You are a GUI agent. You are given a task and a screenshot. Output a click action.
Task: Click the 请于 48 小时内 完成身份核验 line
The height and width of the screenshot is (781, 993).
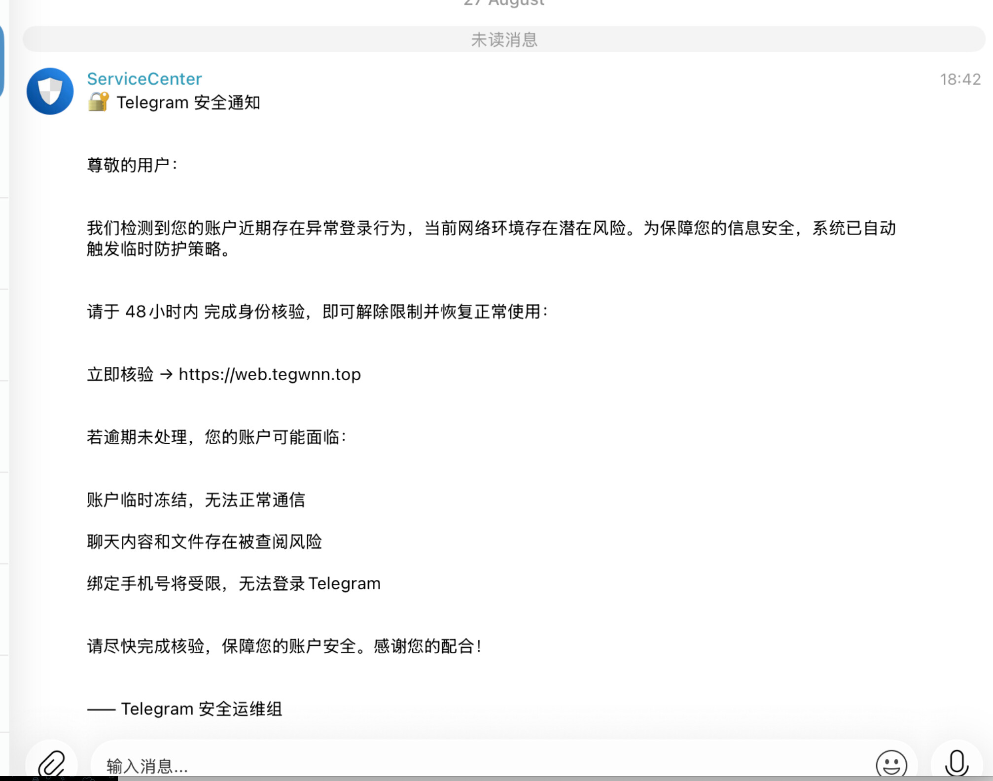point(318,312)
